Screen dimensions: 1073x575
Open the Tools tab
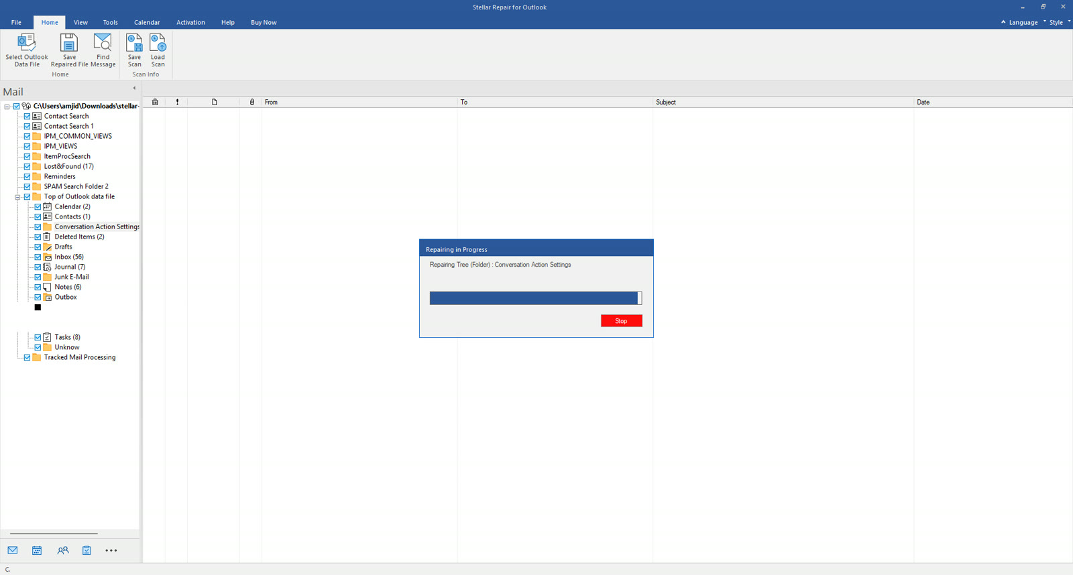coord(111,22)
